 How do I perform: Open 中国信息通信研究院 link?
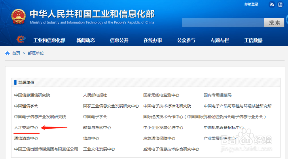pyautogui.click(x=32, y=95)
